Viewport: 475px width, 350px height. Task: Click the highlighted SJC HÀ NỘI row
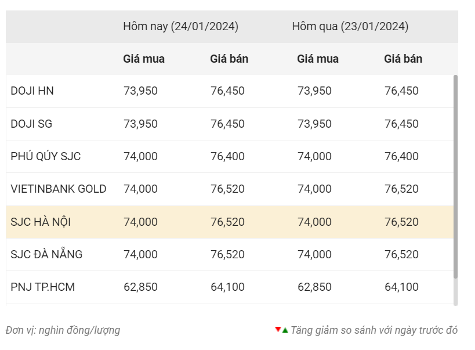click(x=230, y=222)
